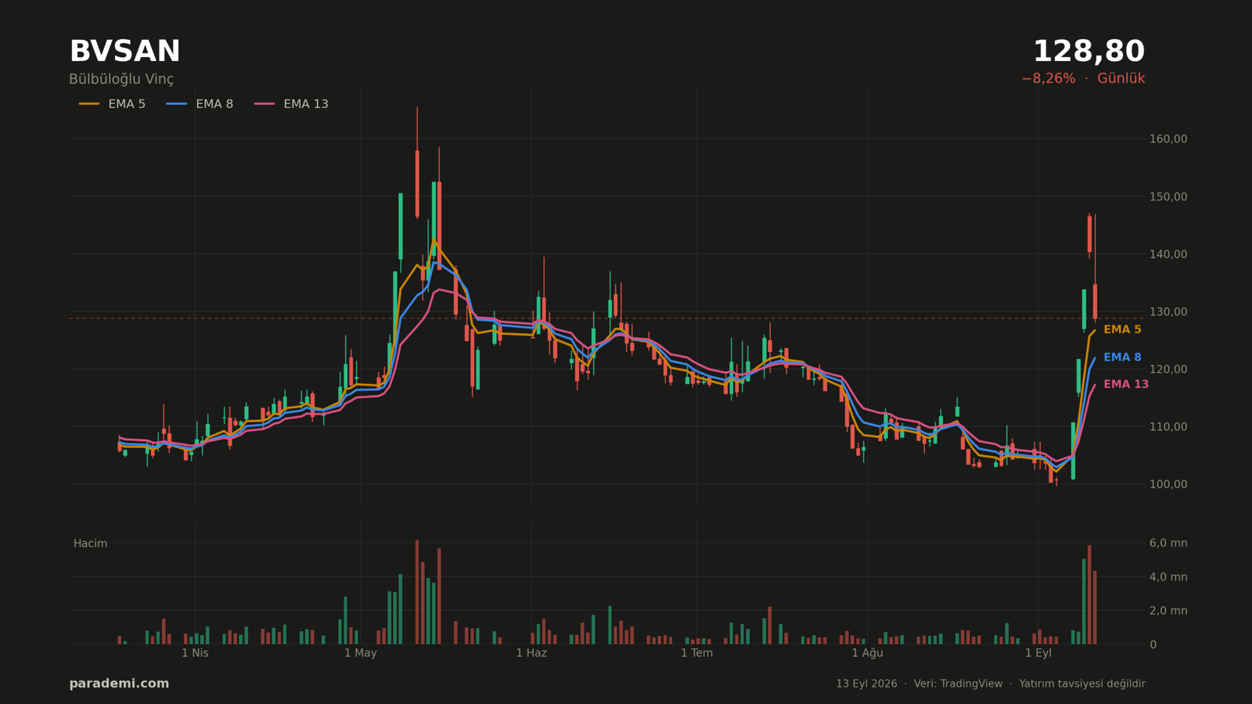Click the 120,00 price axis label

(x=1168, y=369)
